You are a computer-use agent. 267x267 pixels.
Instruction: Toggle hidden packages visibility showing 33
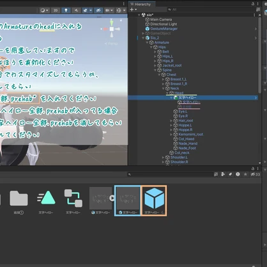tap(256, 174)
